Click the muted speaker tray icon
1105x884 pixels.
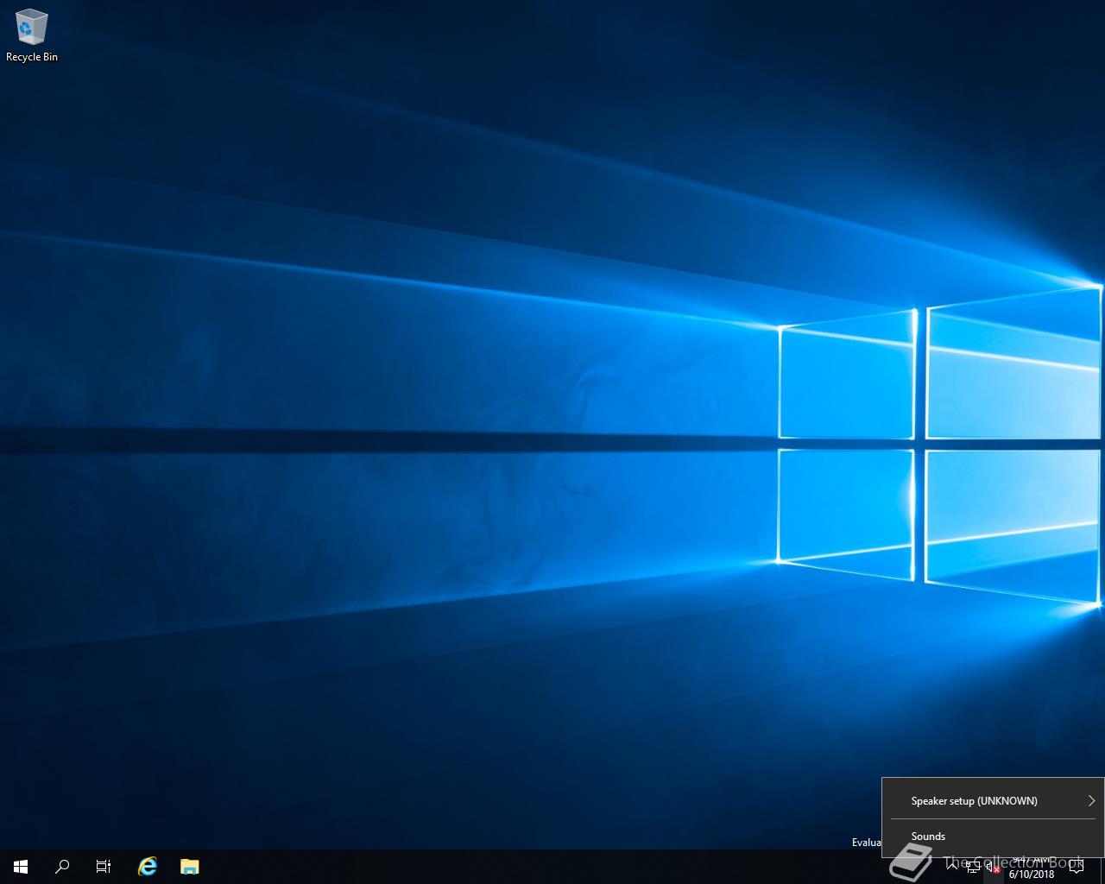point(994,868)
